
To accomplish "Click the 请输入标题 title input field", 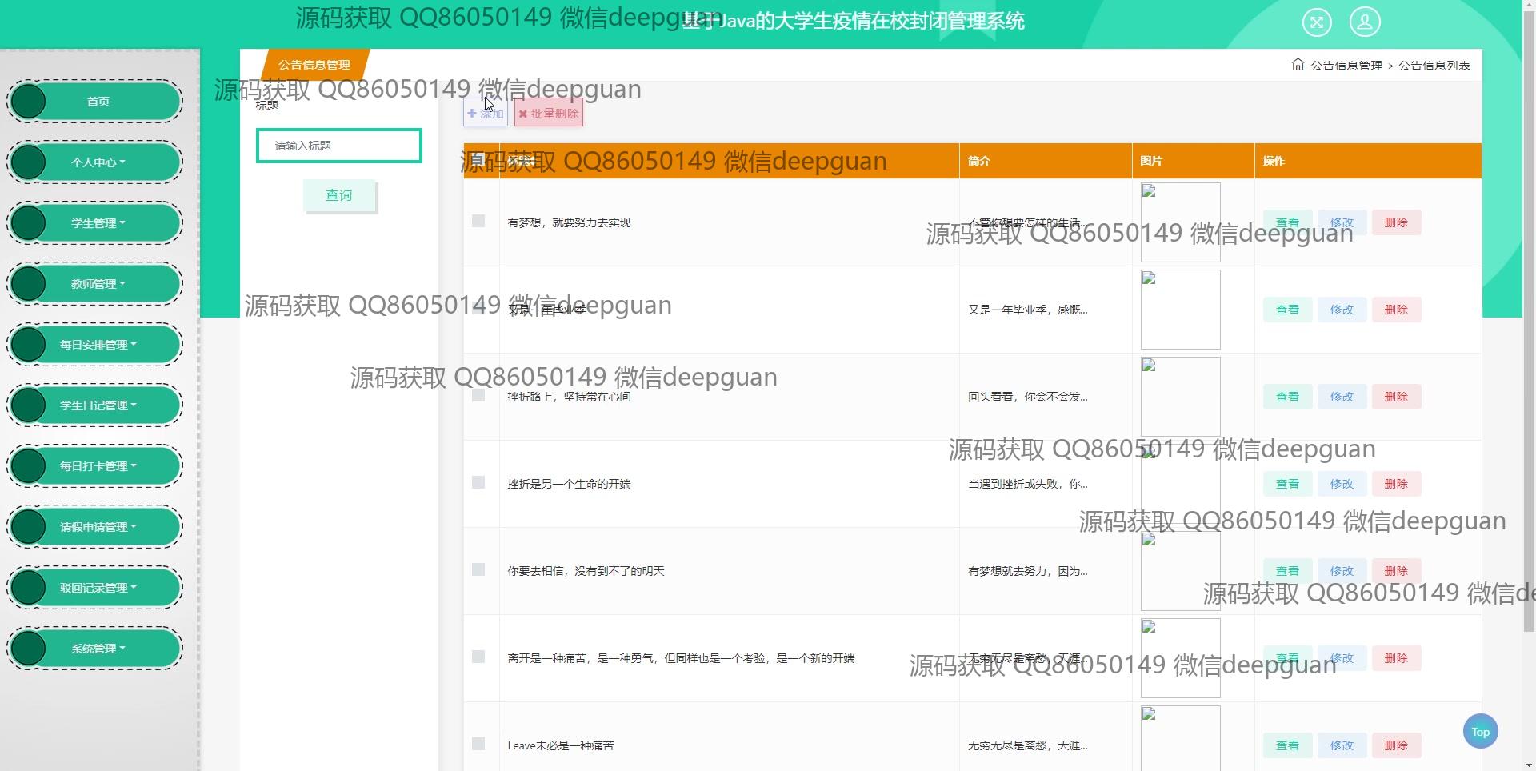I will click(x=339, y=146).
